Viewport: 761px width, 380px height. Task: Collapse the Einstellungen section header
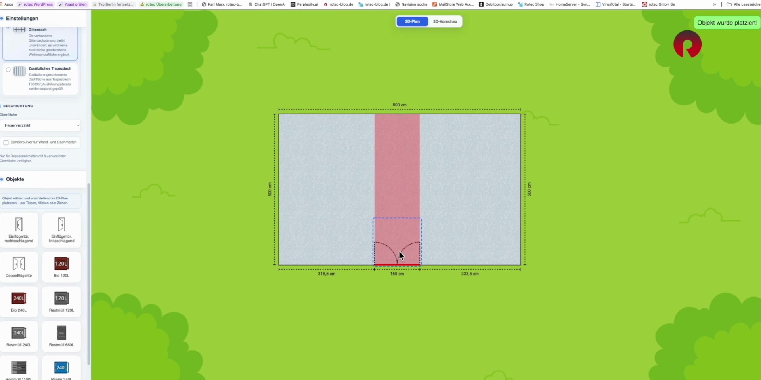(x=43, y=18)
